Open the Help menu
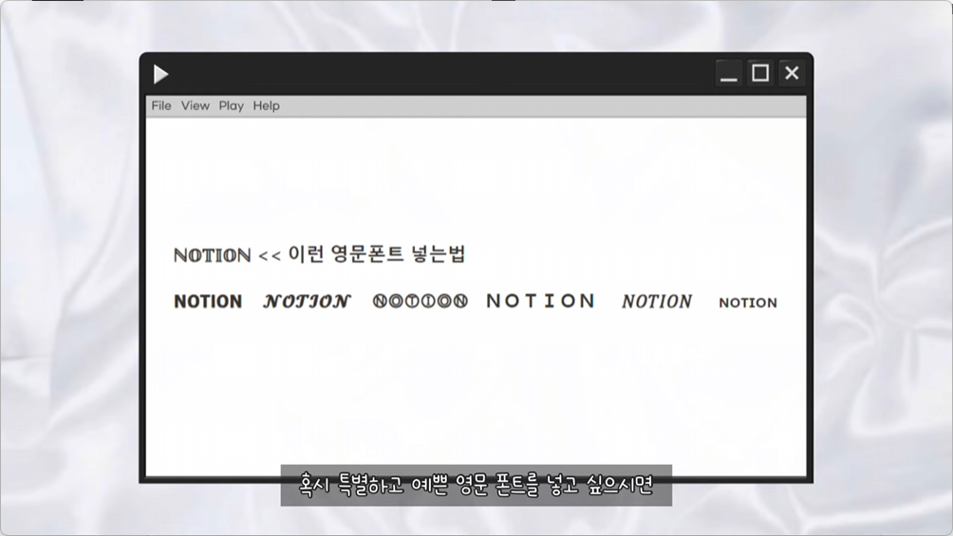 coord(266,105)
